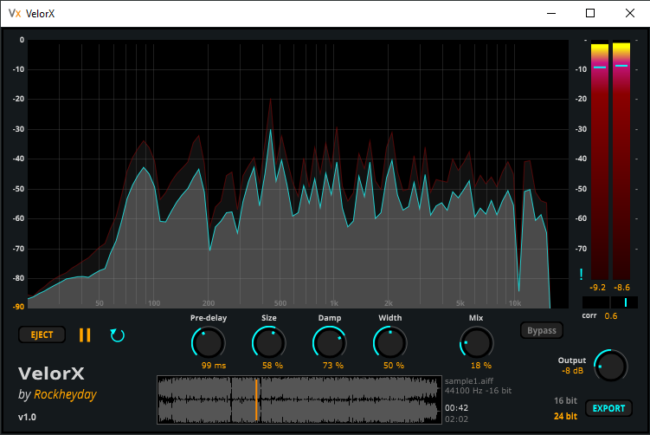Toggle the Bypass button

coord(542,330)
